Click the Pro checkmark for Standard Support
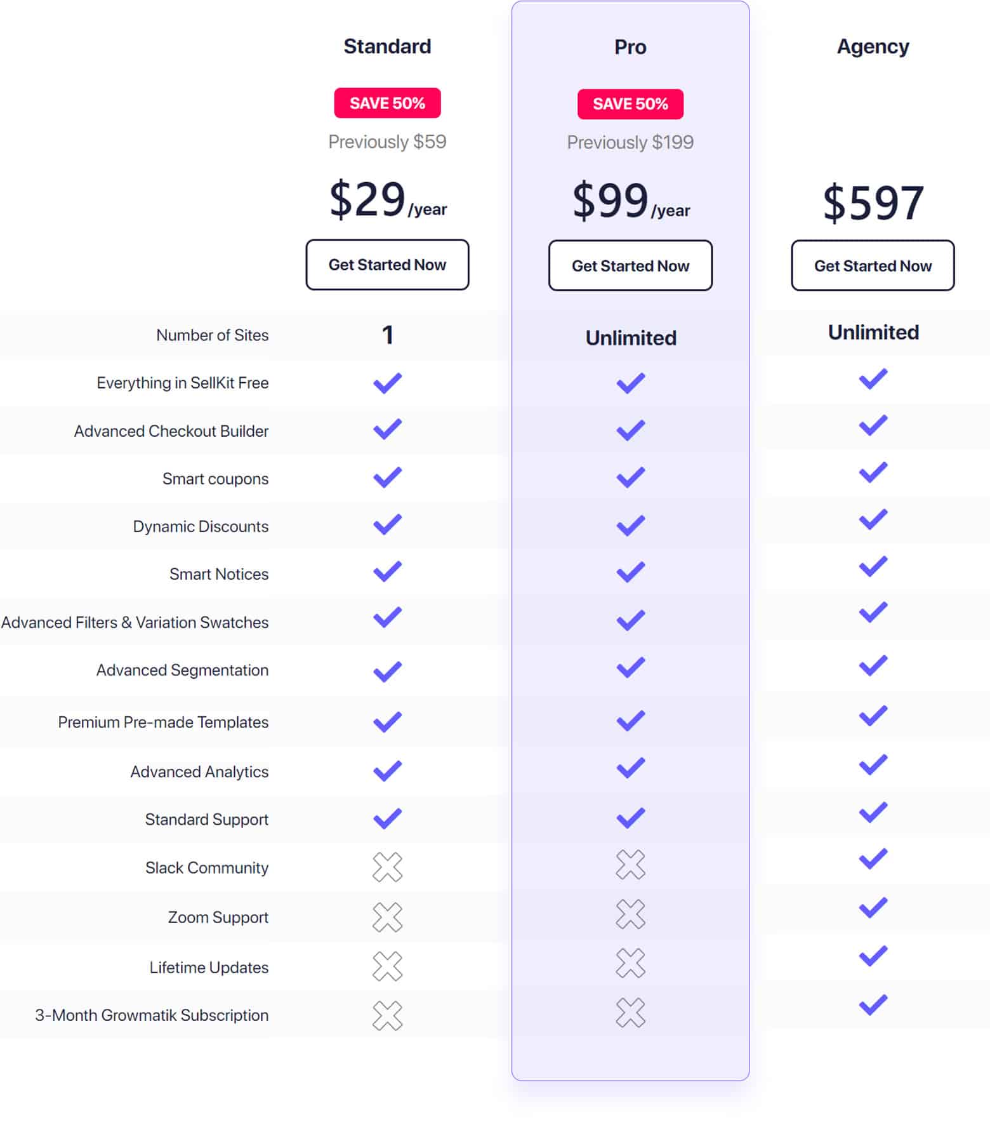 [x=630, y=818]
